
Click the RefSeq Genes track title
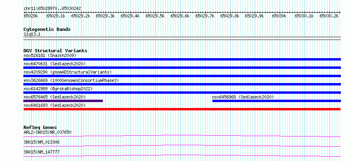point(40,127)
